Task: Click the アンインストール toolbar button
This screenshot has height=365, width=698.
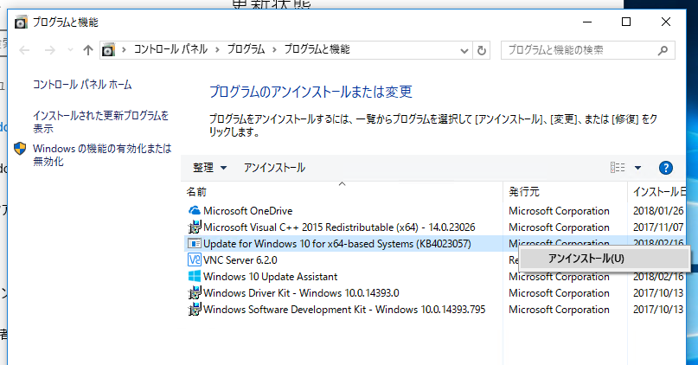Action: click(x=274, y=168)
